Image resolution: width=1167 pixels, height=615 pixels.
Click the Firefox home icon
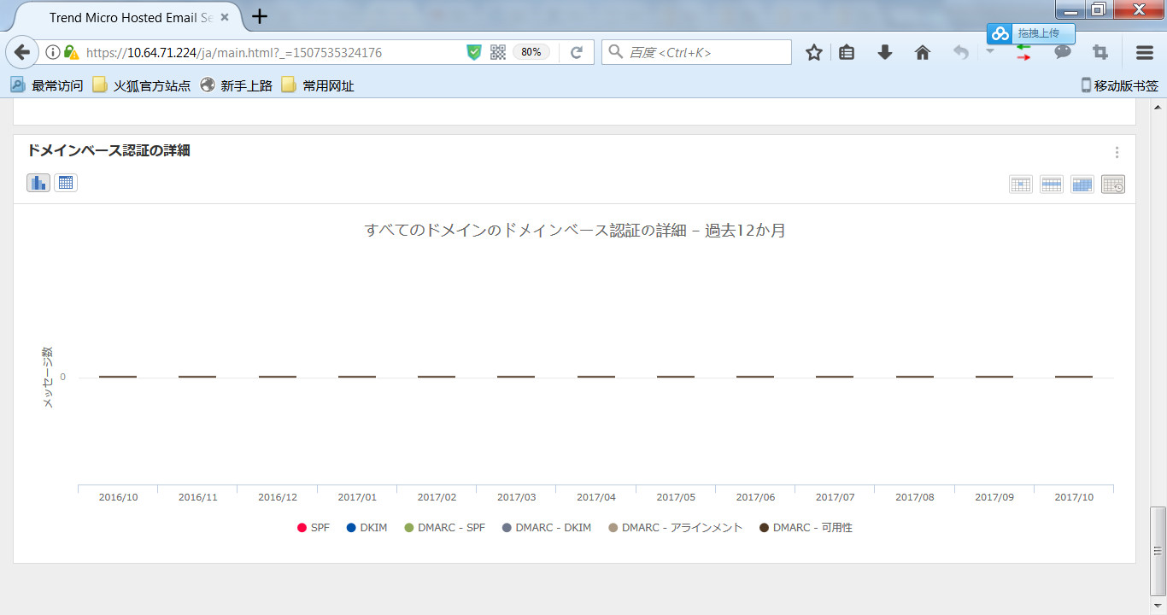(x=922, y=53)
